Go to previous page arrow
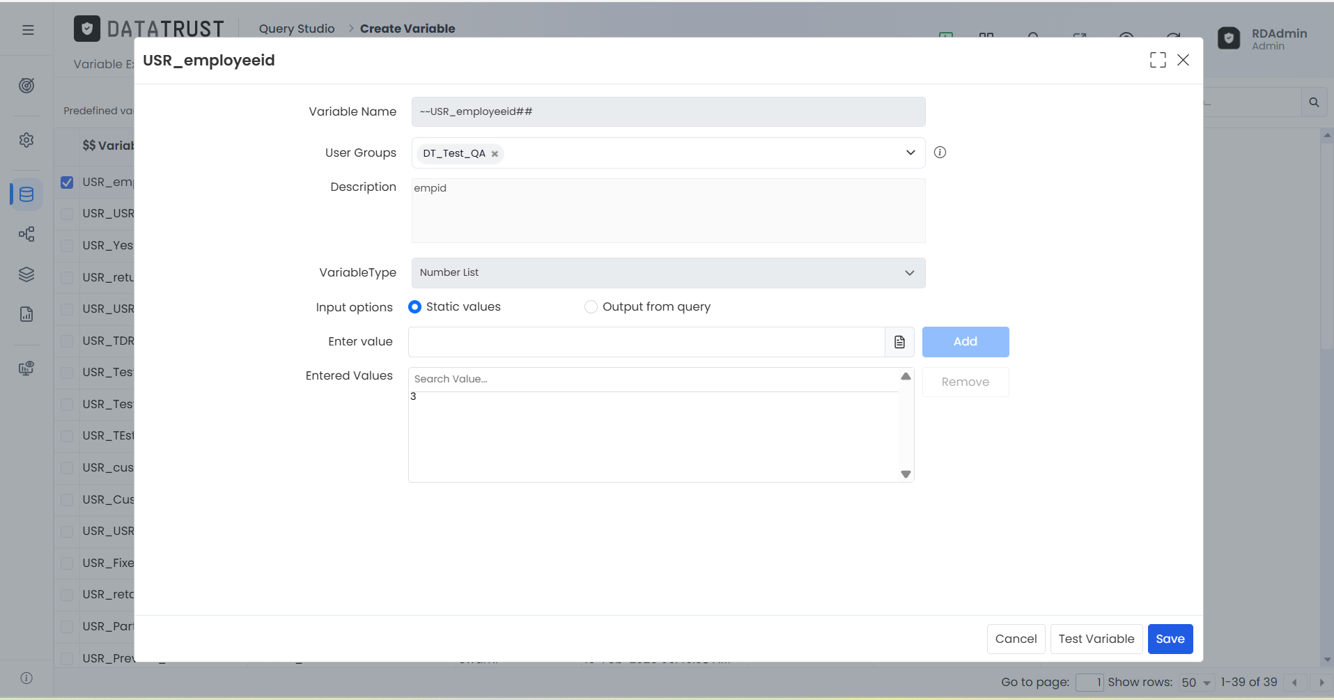The width and height of the screenshot is (1334, 700). click(x=1294, y=683)
